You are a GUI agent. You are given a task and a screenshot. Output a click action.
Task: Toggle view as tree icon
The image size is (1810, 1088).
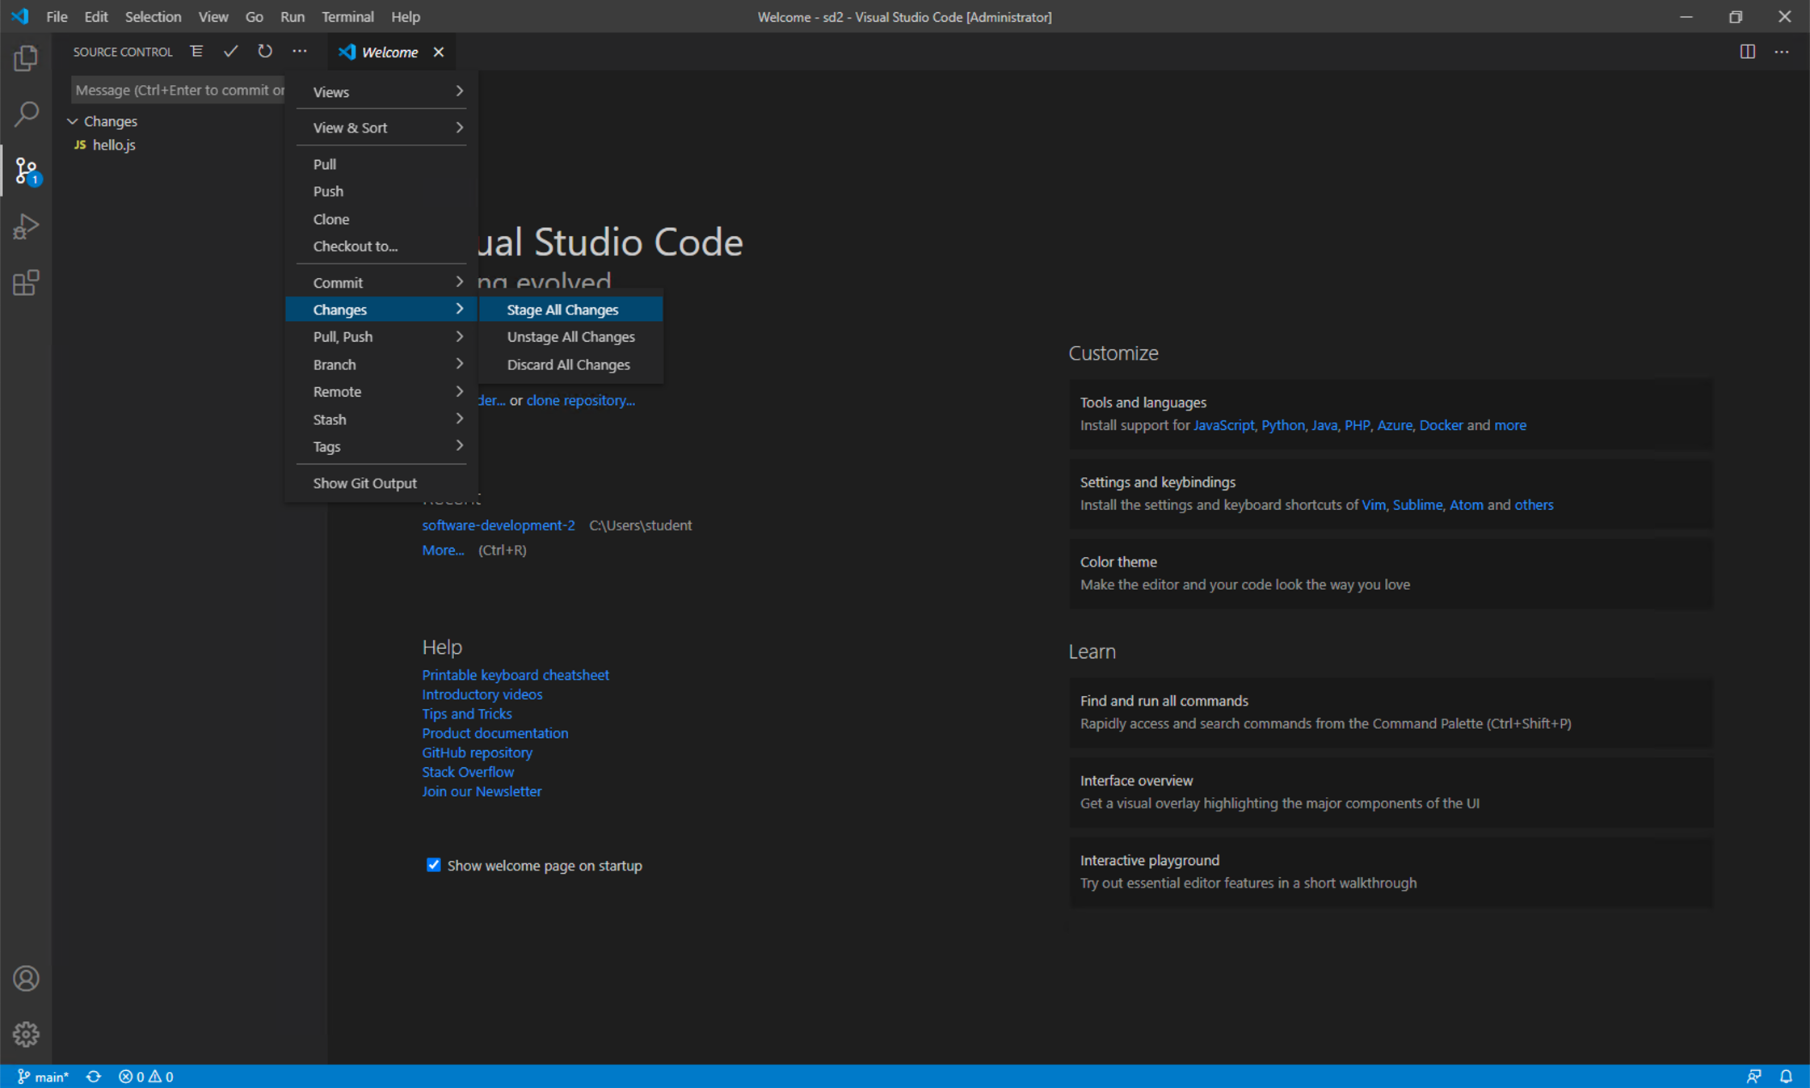tap(196, 52)
